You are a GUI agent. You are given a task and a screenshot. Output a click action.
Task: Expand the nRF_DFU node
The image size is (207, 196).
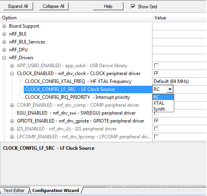tap(4, 50)
